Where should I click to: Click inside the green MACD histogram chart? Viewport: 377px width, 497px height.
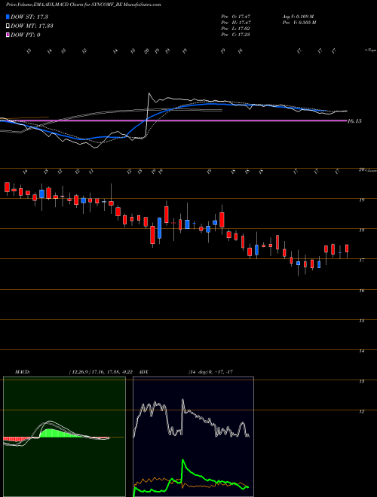click(x=64, y=437)
